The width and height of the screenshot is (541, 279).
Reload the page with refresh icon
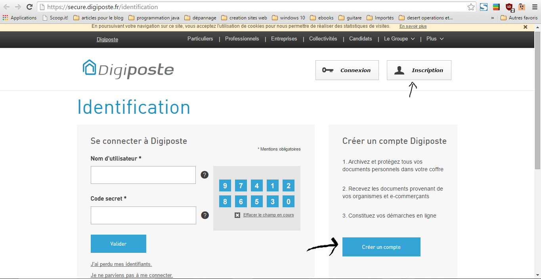point(29,7)
